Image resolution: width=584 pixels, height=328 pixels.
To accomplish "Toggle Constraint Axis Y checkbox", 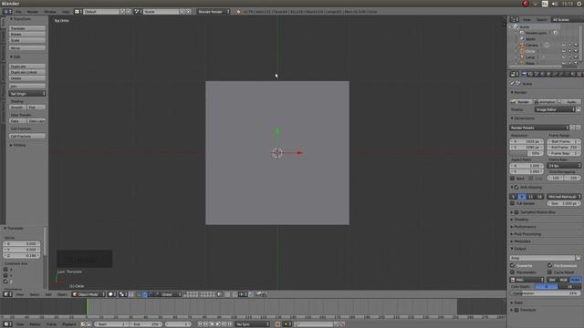I will 5,275.
